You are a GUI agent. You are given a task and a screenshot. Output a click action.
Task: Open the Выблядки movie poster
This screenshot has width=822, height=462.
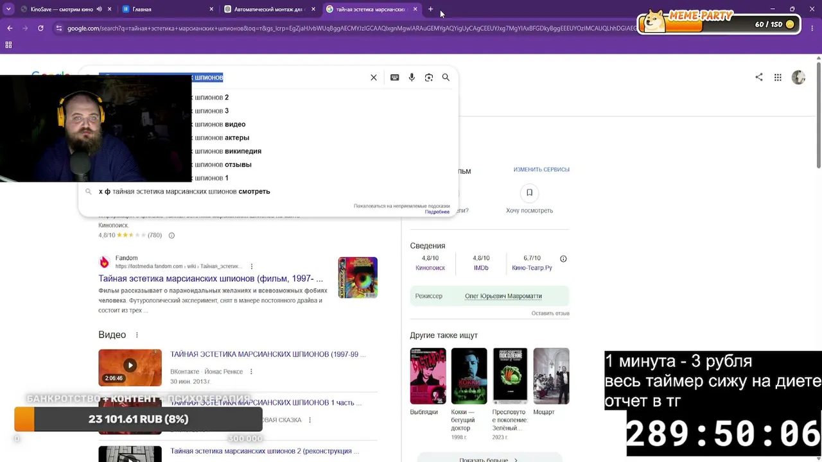click(428, 376)
